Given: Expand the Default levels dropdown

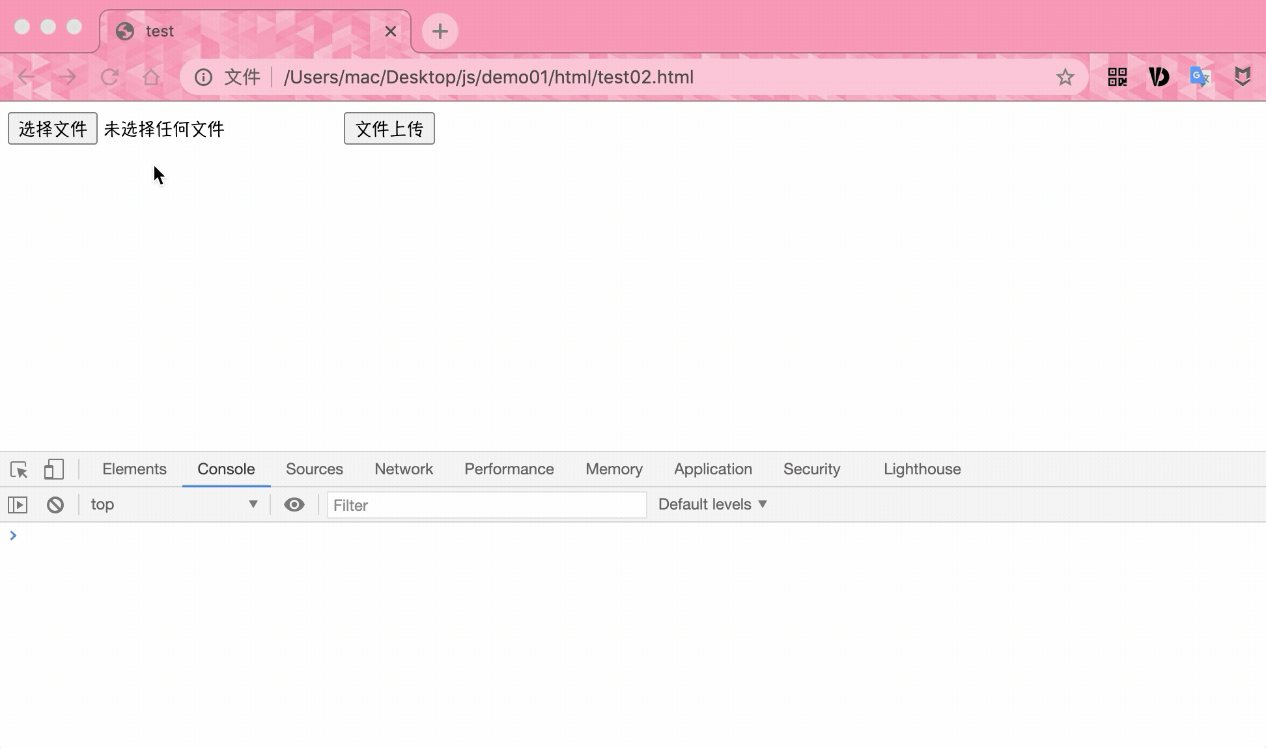Looking at the screenshot, I should coord(712,504).
